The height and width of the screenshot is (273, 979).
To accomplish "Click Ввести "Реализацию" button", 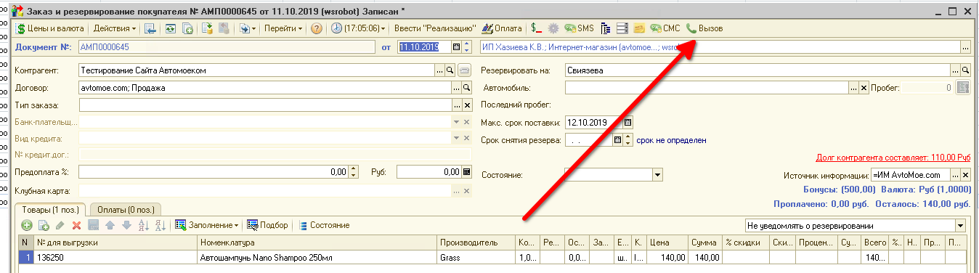I will (x=434, y=28).
